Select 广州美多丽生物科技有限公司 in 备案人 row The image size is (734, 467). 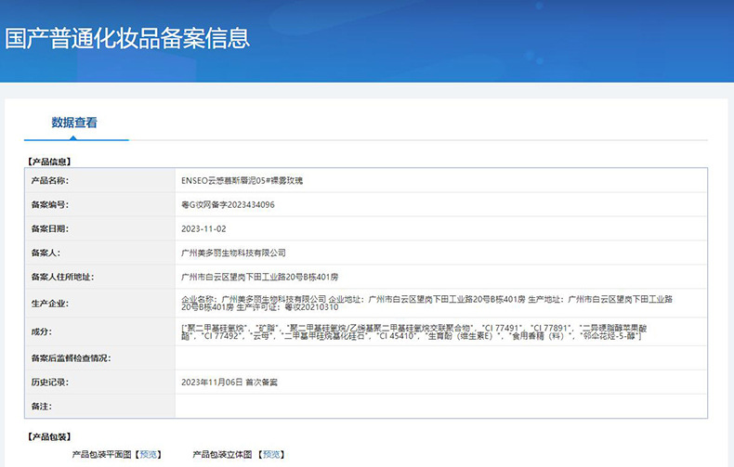[233, 253]
